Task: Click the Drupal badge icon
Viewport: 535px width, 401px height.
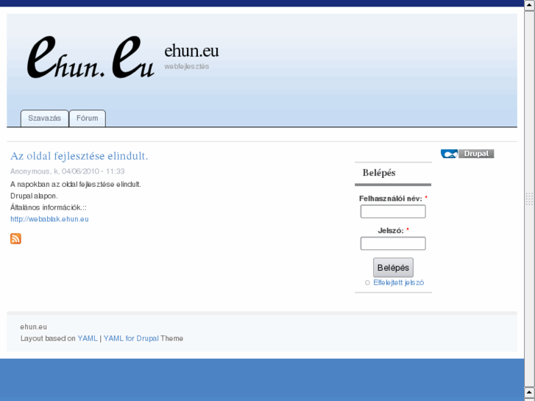Action: tap(467, 154)
